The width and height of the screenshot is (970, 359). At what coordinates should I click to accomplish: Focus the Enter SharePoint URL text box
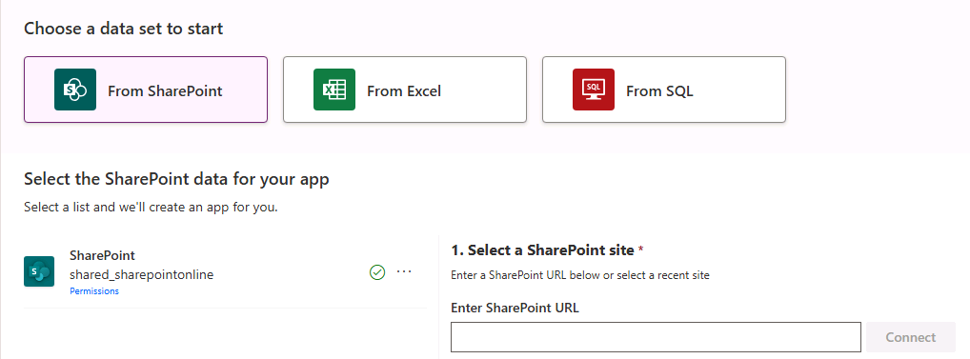656,337
